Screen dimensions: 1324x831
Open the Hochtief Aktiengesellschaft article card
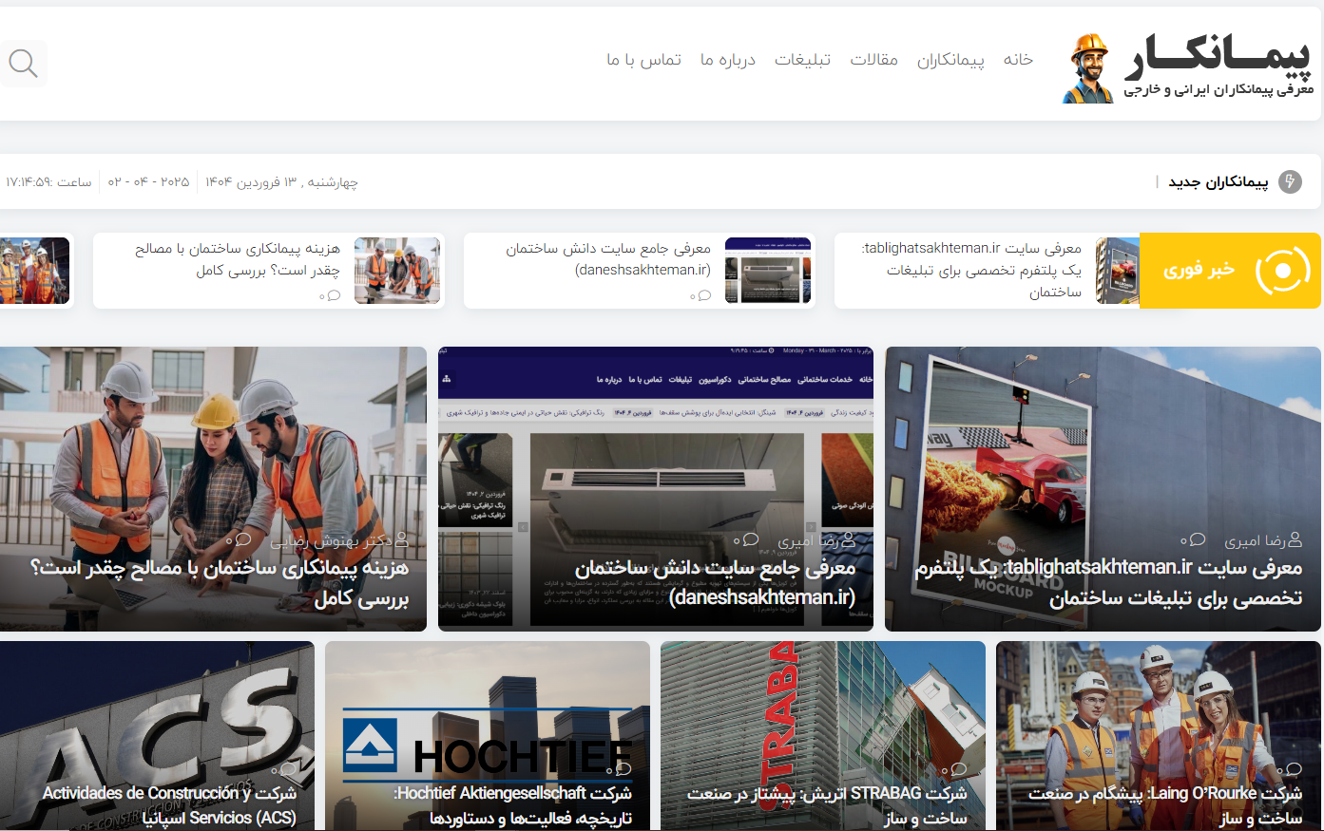point(513,804)
